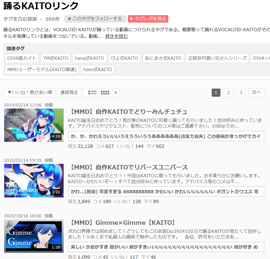Open title 【MMD】自作KAITOでリバースユニバース
Screen dimensions: 270x259
[128, 167]
